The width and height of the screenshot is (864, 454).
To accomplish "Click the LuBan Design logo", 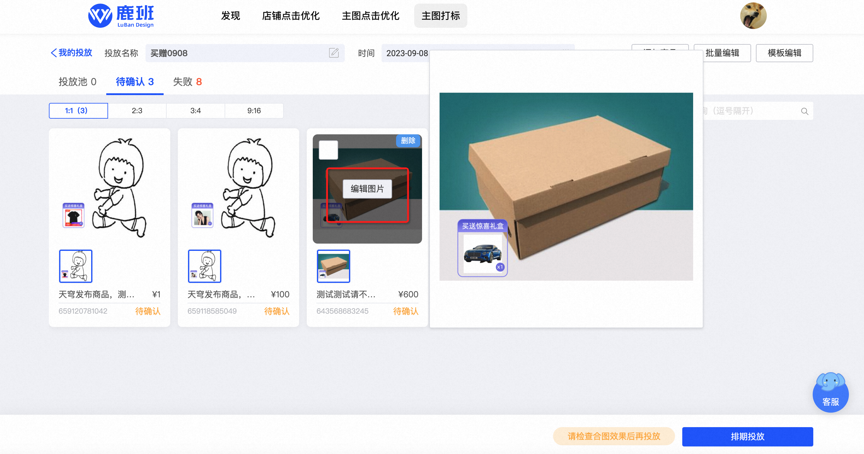I will coord(121,16).
